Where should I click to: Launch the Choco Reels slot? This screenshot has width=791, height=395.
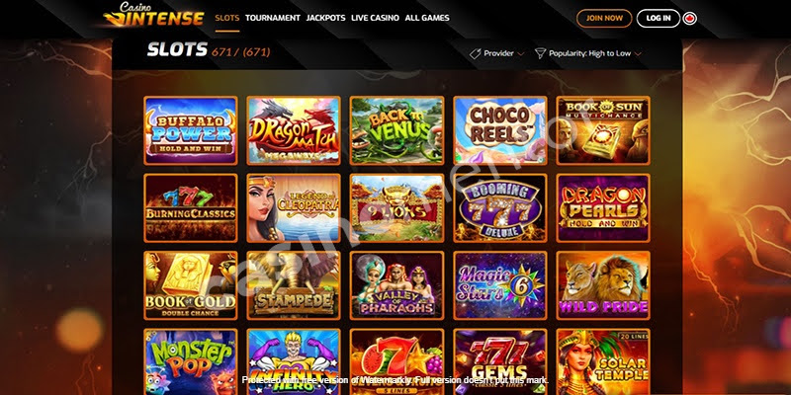click(x=500, y=130)
